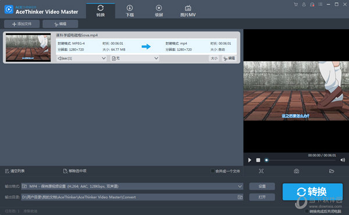Enable 合并成一个文件 checkbox
Viewport: 349px width, 215px height.
coord(212,171)
